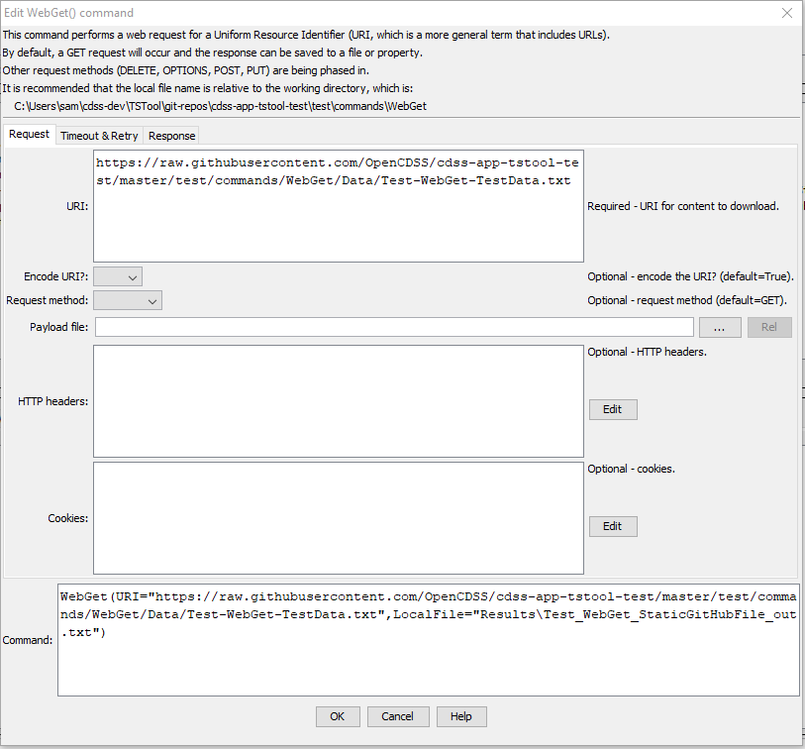
Task: Switch to the Request tab
Action: tap(30, 134)
